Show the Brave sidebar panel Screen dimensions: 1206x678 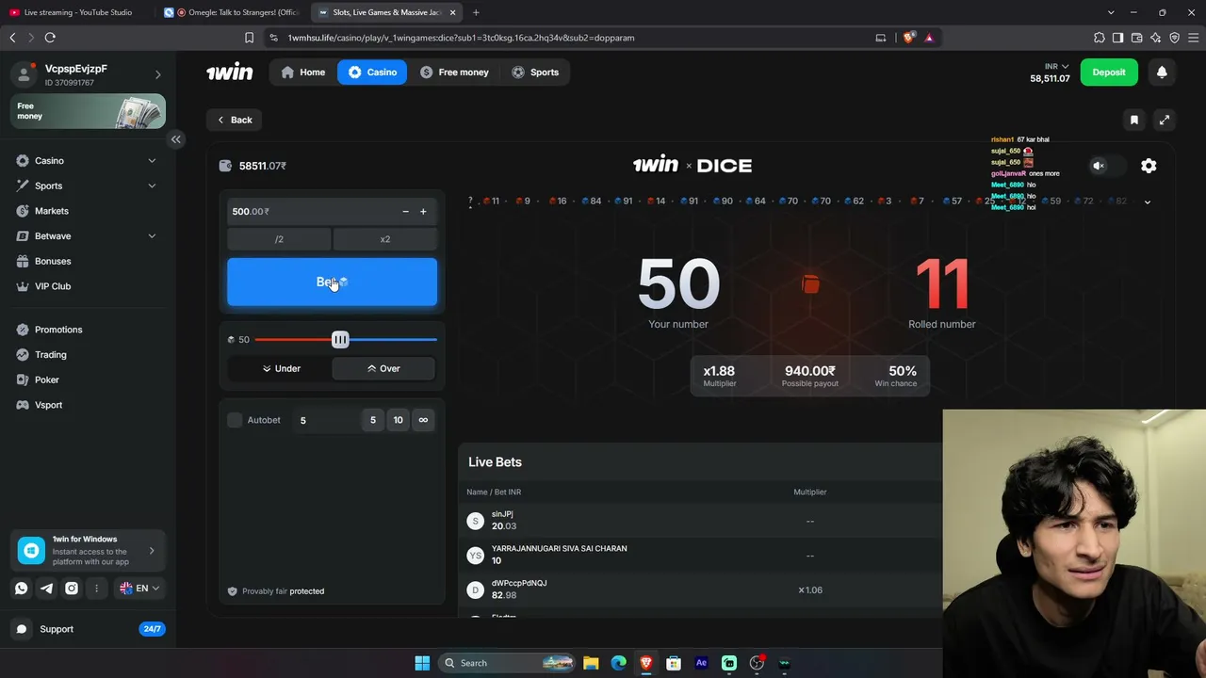1117,38
